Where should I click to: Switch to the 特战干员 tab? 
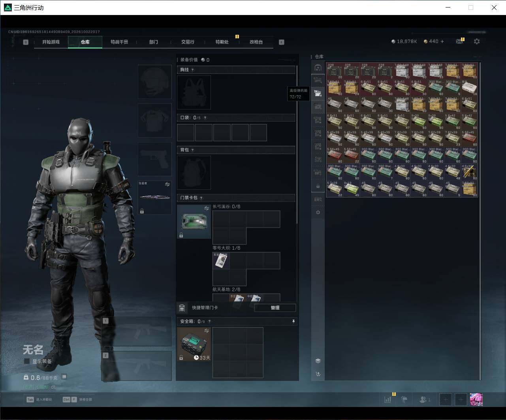(x=119, y=42)
